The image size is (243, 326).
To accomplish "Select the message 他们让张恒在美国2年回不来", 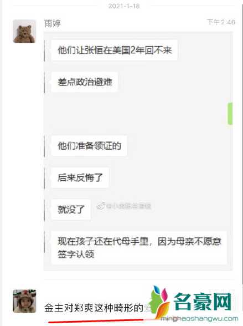I will [x=114, y=50].
